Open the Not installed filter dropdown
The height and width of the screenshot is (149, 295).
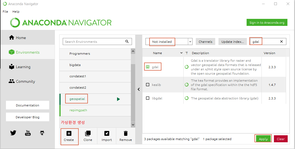pyautogui.click(x=169, y=41)
